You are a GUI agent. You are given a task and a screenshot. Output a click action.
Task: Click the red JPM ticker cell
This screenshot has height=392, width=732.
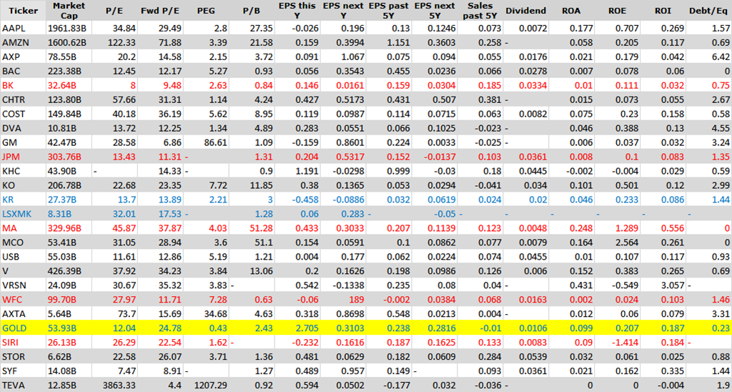[x=24, y=157]
